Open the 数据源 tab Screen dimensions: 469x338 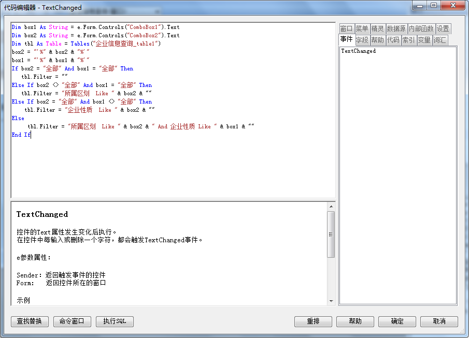pyautogui.click(x=396, y=28)
